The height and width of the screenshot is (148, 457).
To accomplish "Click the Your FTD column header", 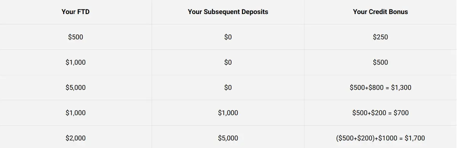I will [75, 12].
